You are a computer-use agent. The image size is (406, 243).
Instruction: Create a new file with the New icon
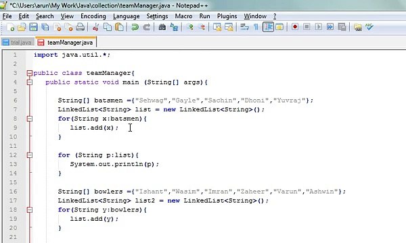10,27
